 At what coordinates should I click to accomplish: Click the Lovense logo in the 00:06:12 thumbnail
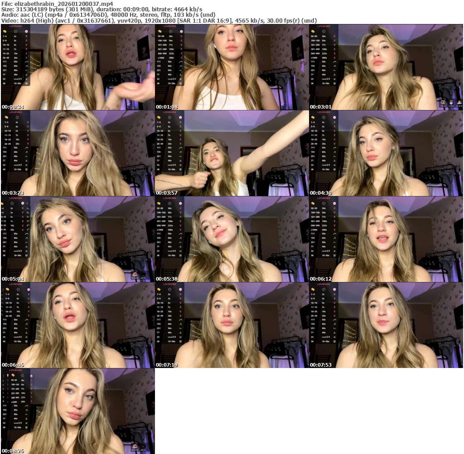(x=324, y=198)
